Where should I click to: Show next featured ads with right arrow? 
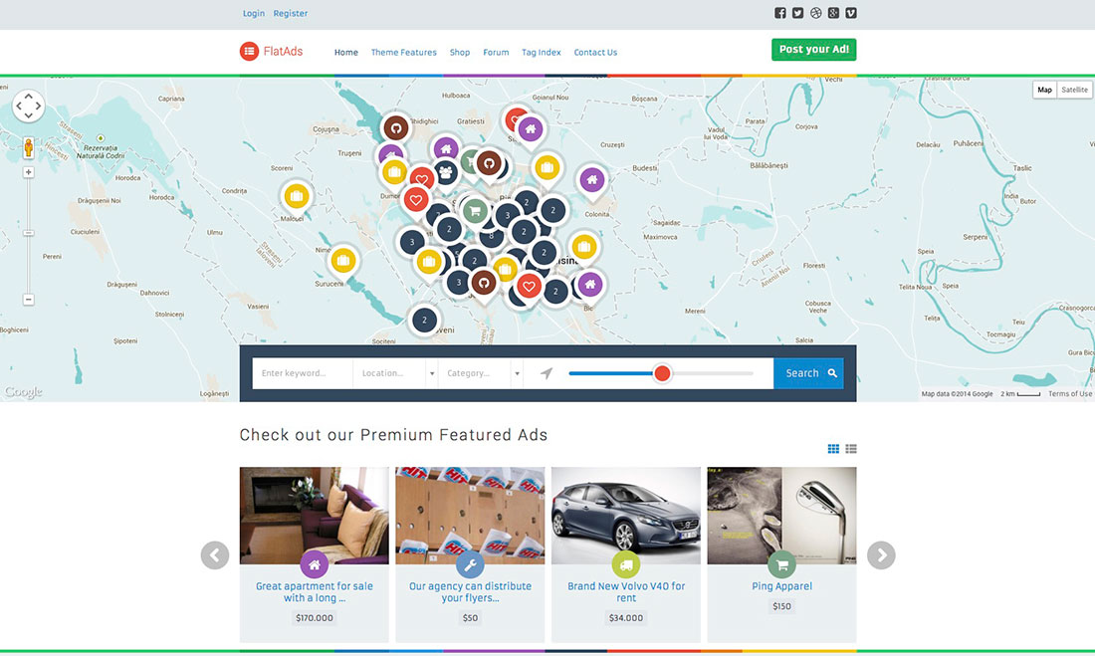pyautogui.click(x=880, y=554)
